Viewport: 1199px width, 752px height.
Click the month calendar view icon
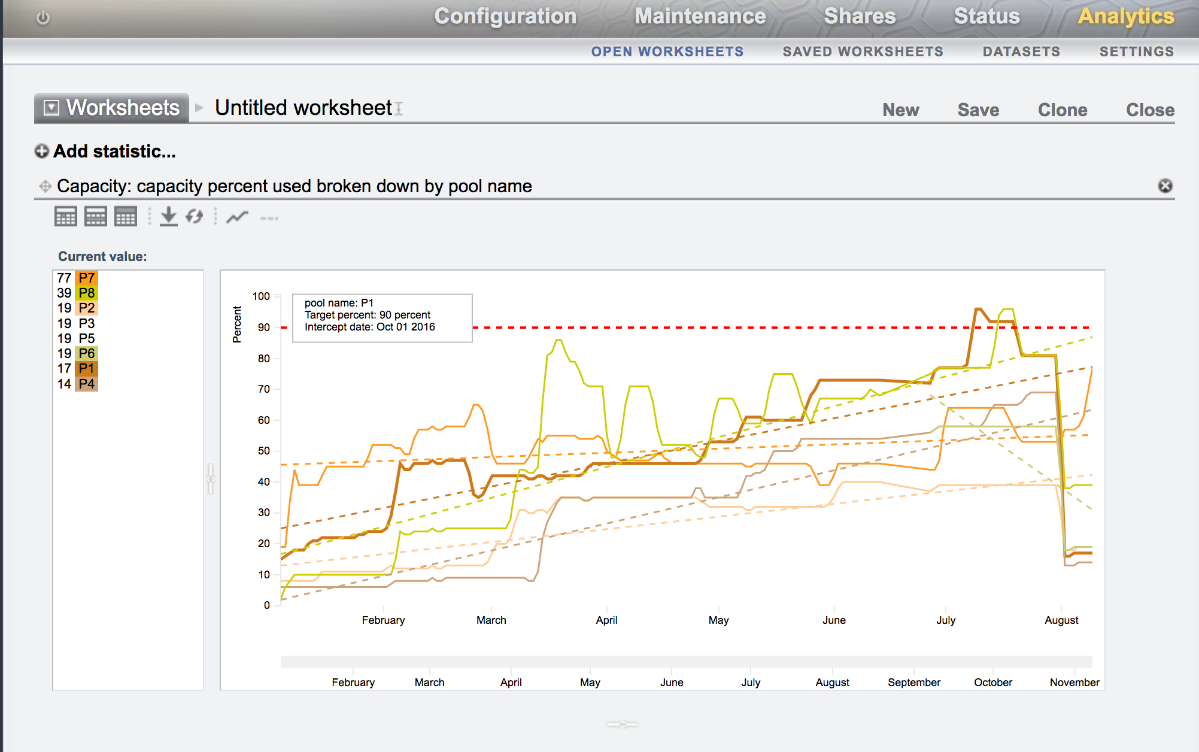click(126, 217)
